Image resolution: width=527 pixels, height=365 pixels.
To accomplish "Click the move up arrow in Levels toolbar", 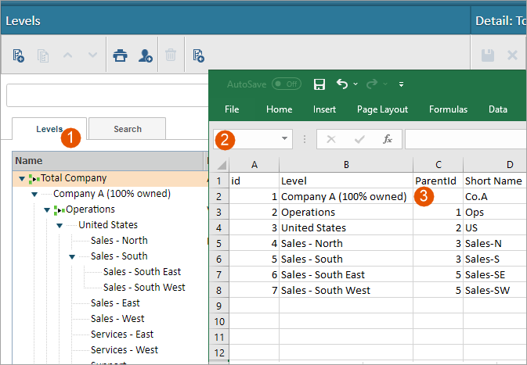I will (68, 55).
